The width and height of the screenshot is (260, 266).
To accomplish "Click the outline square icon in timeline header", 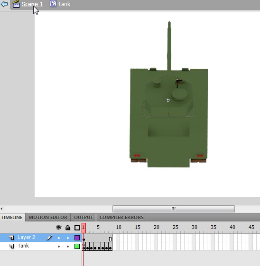I will pos(77,228).
